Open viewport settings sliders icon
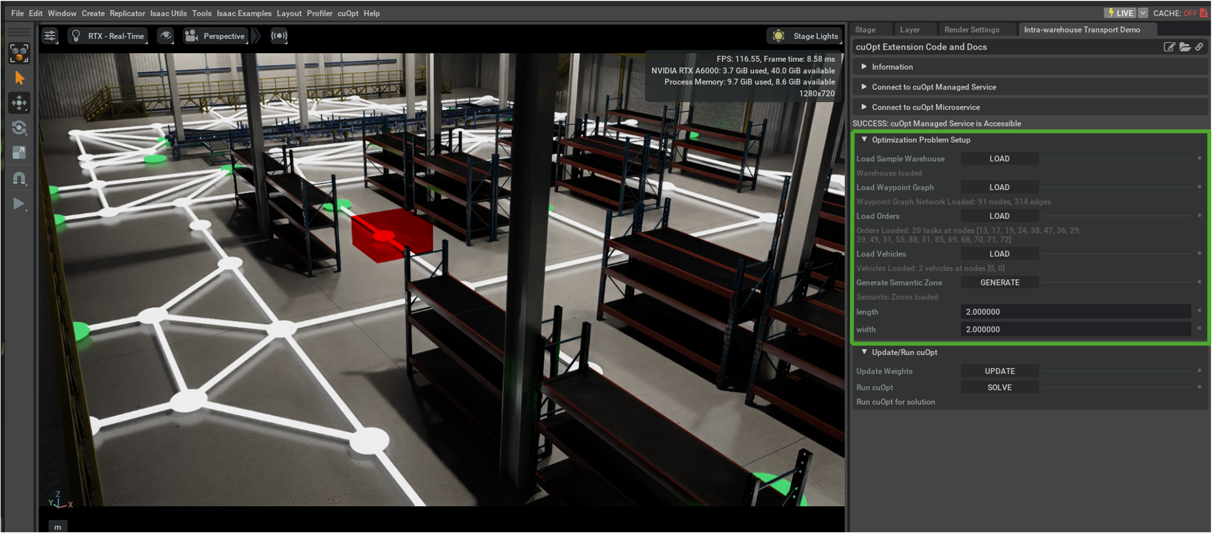This screenshot has width=1214, height=533. (x=49, y=36)
